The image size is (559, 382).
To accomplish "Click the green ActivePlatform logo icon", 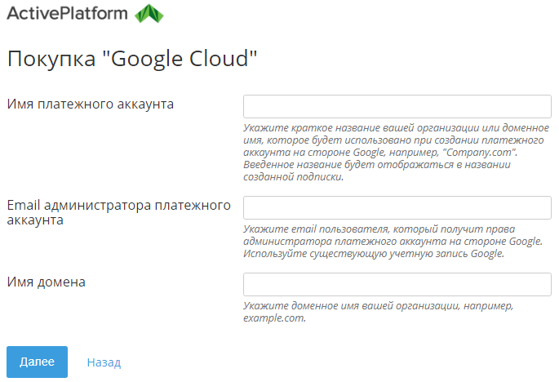I will [x=149, y=14].
